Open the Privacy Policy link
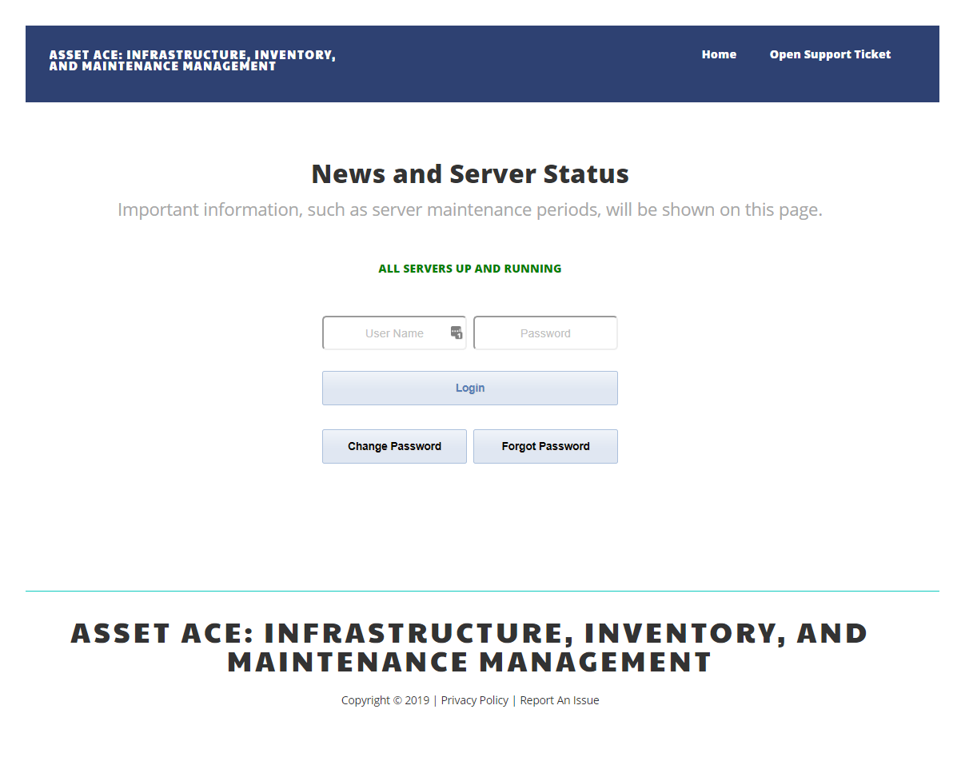Screen dimensions: 965x769 tap(475, 700)
